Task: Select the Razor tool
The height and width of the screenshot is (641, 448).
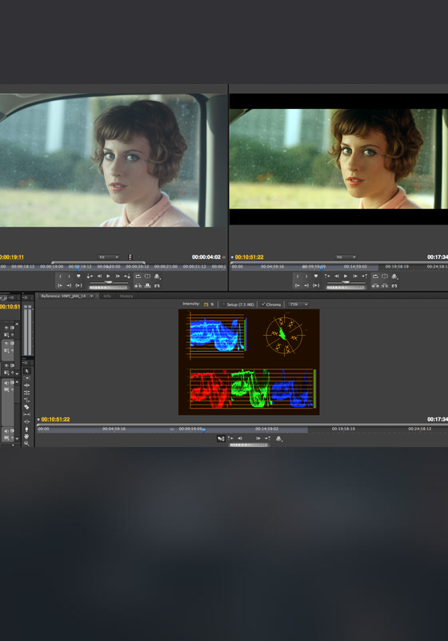Action: [27, 407]
